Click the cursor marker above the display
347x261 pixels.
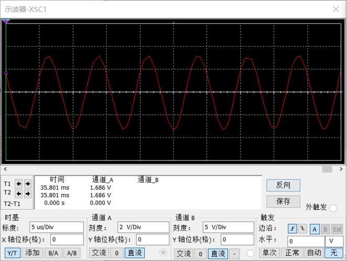point(6,21)
